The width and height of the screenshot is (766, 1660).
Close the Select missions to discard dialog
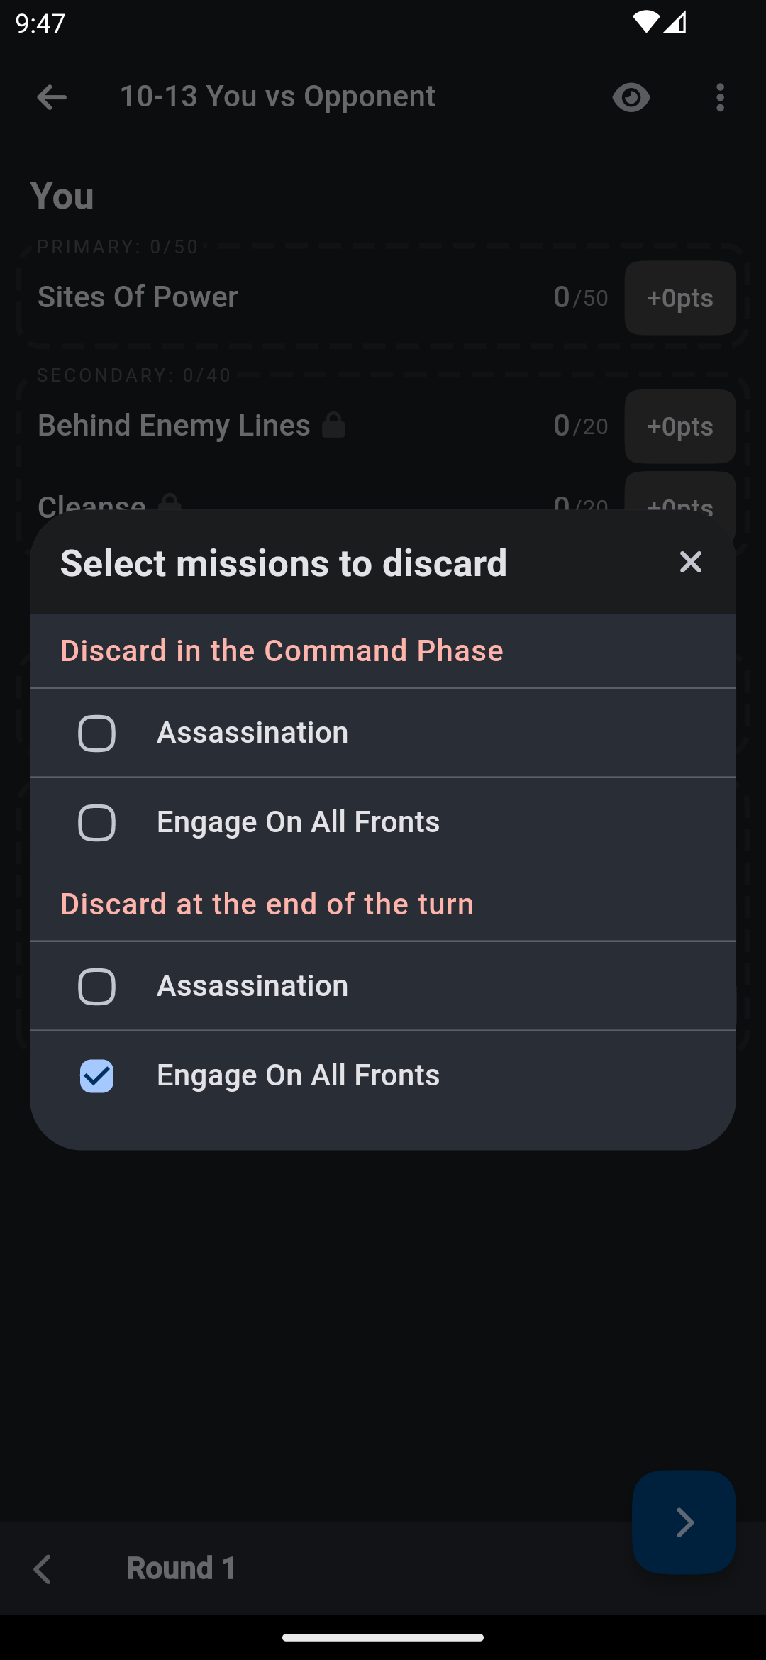click(690, 563)
